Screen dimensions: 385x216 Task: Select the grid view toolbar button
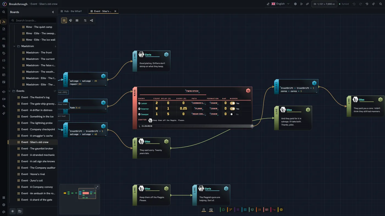(64, 20)
